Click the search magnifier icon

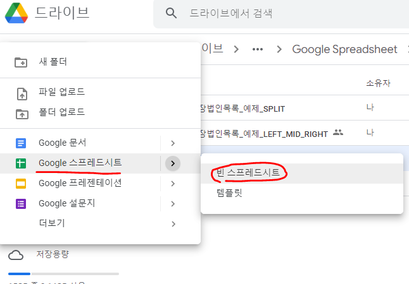coord(171,13)
